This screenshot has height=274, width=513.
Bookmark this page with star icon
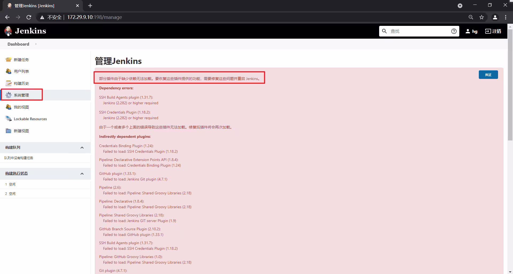pos(481,17)
